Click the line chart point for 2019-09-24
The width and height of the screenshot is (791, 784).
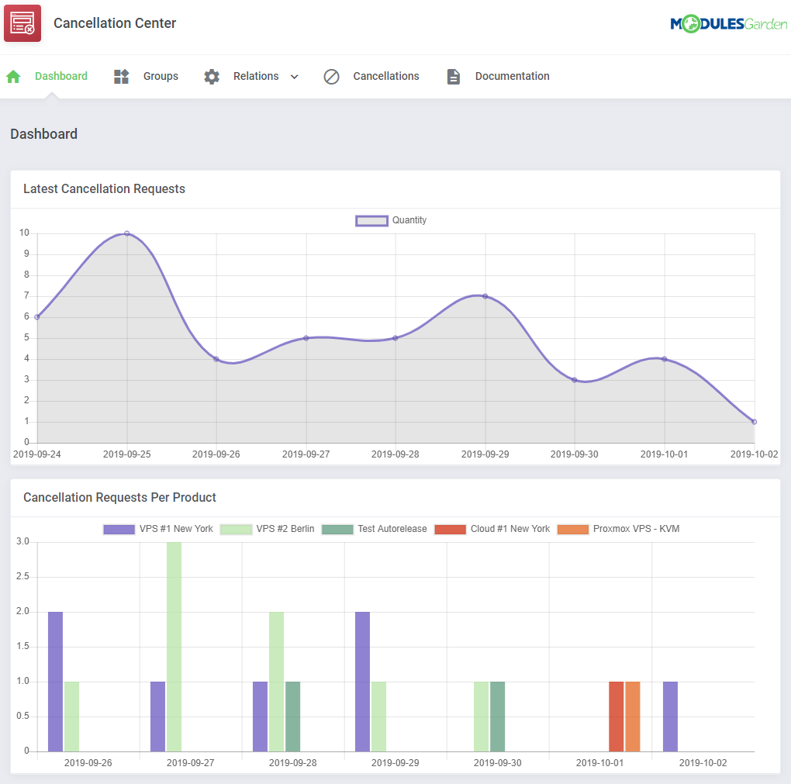coord(37,317)
